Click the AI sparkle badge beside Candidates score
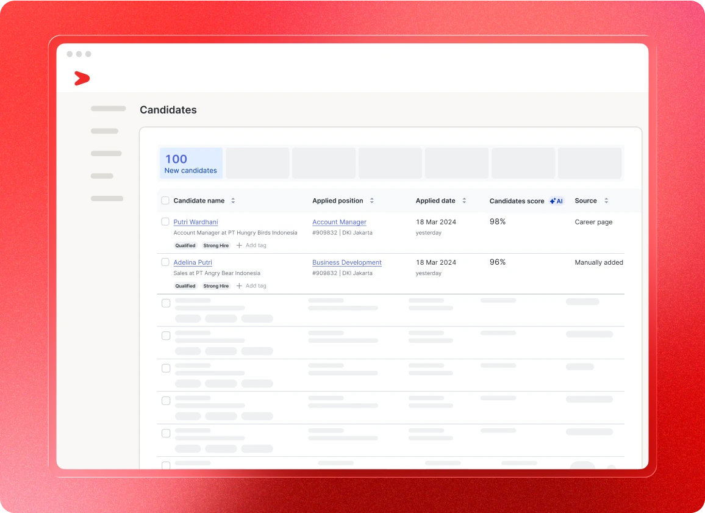The image size is (705, 513). (556, 201)
